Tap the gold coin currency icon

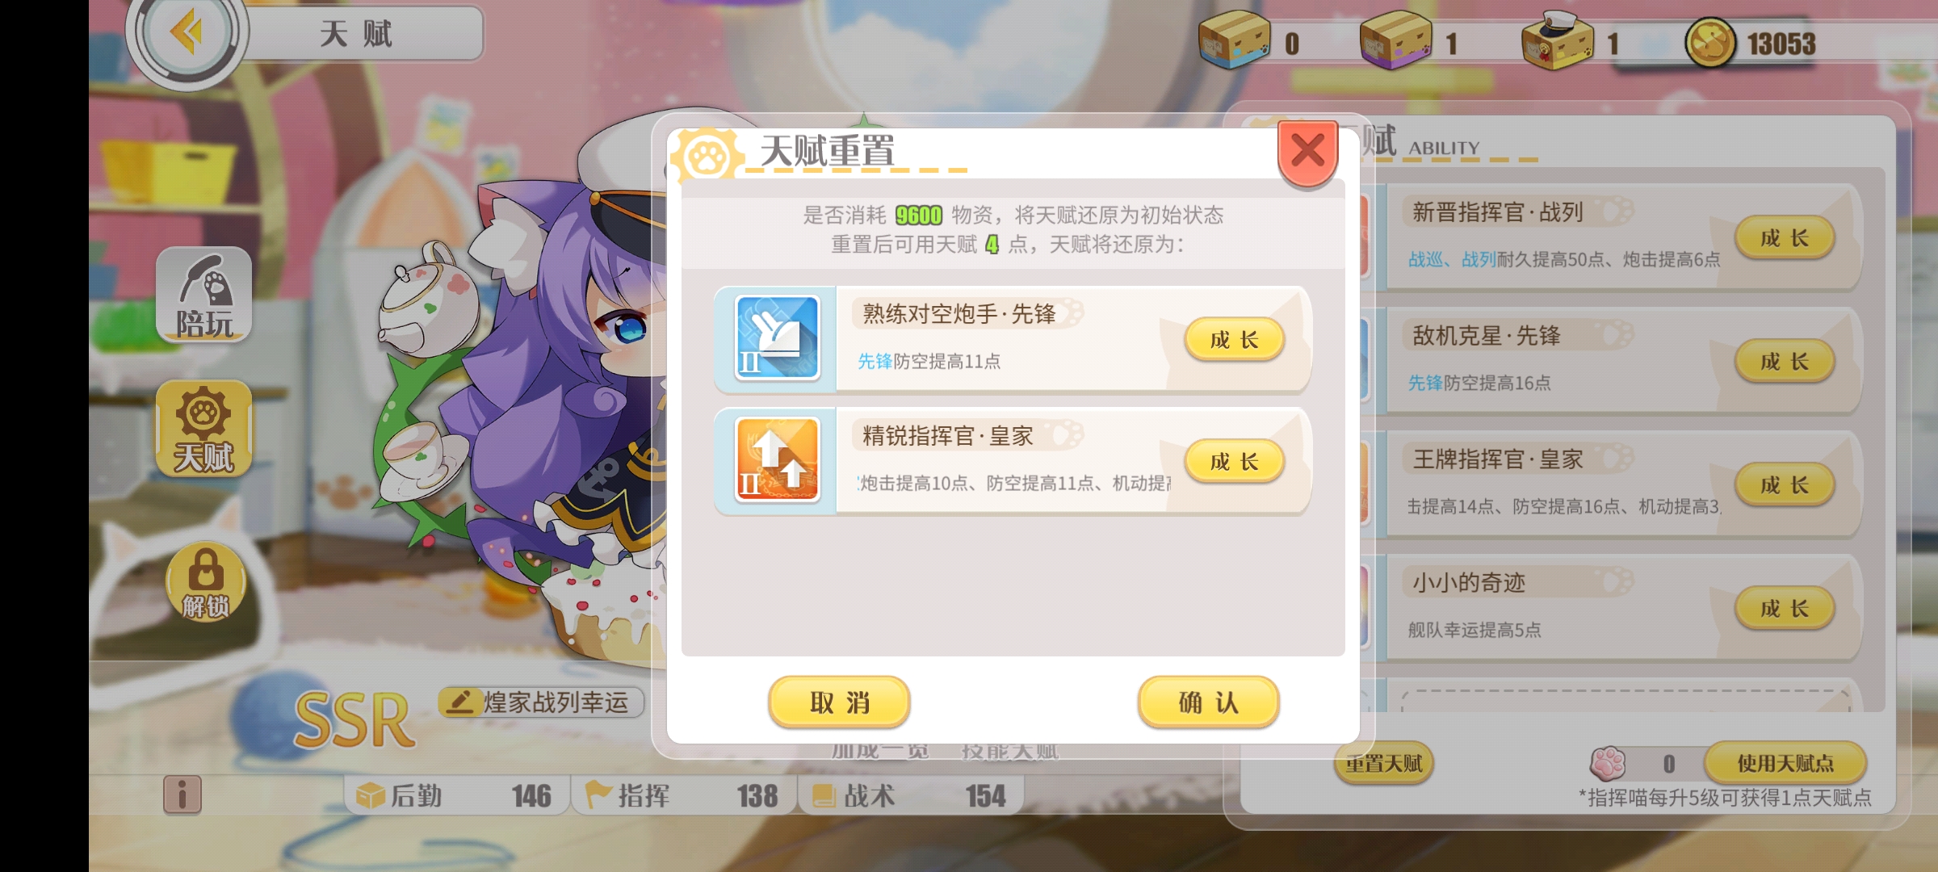tap(1709, 43)
